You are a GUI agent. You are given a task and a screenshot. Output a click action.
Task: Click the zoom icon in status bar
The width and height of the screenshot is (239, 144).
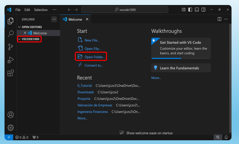tap(218, 137)
